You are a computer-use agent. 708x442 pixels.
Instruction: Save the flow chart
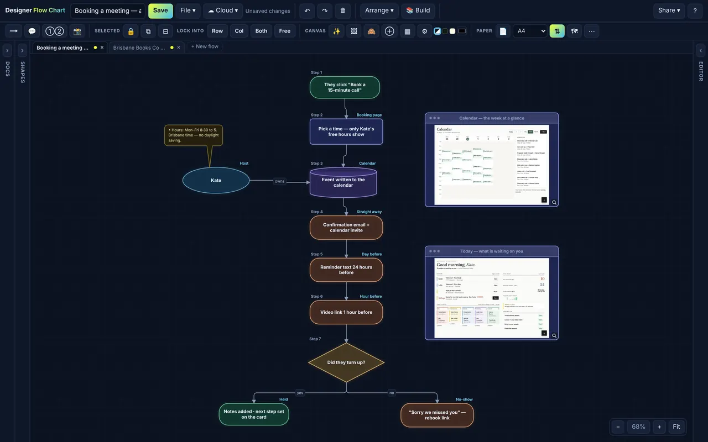pos(160,10)
